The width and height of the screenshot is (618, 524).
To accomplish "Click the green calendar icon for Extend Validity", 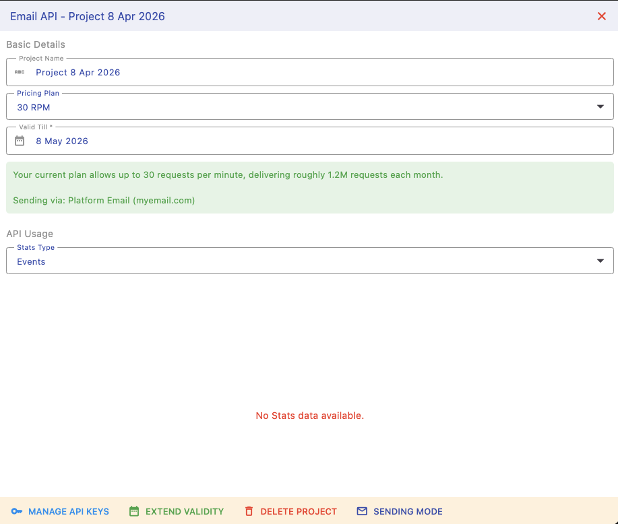I will [x=134, y=511].
